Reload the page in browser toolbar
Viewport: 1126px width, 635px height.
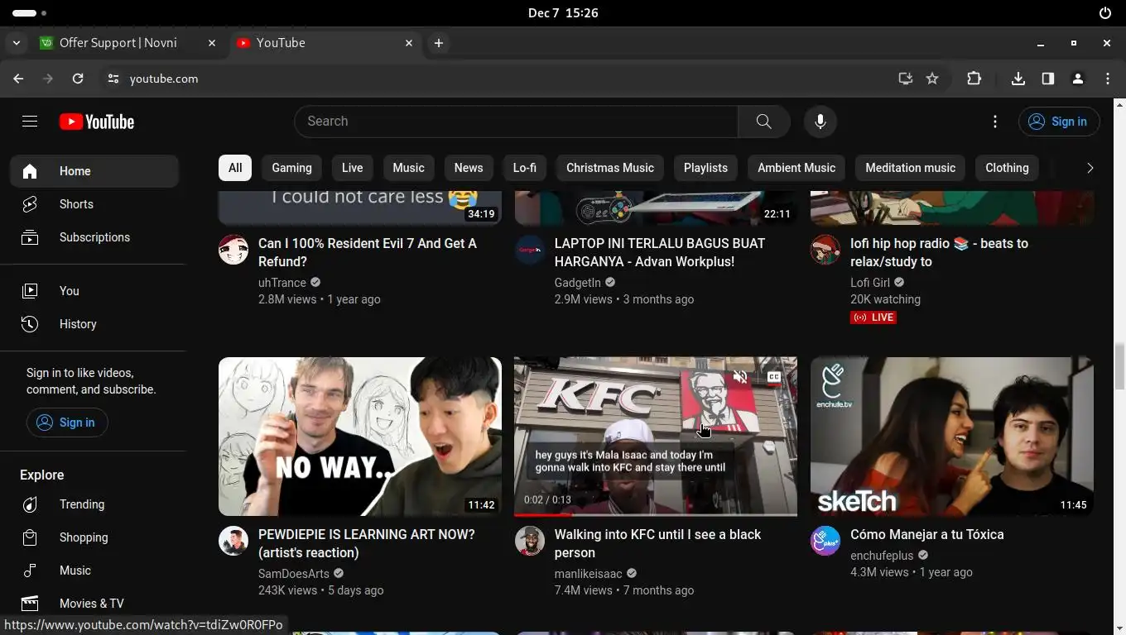78,79
